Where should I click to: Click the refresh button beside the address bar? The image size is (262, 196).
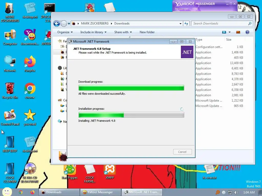(186, 23)
